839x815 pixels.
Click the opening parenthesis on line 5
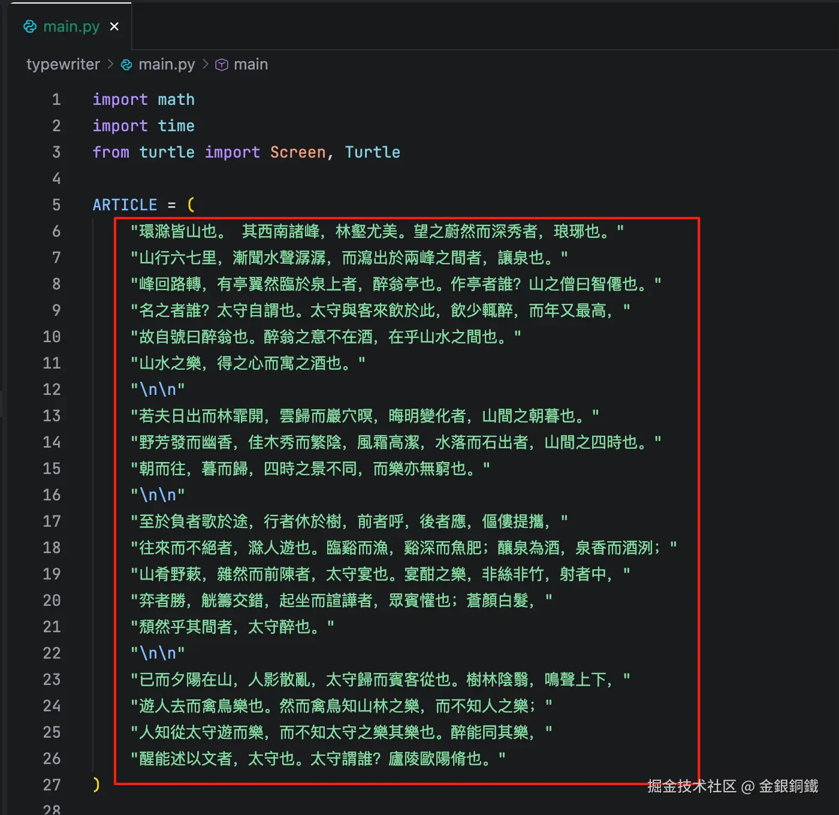[191, 205]
